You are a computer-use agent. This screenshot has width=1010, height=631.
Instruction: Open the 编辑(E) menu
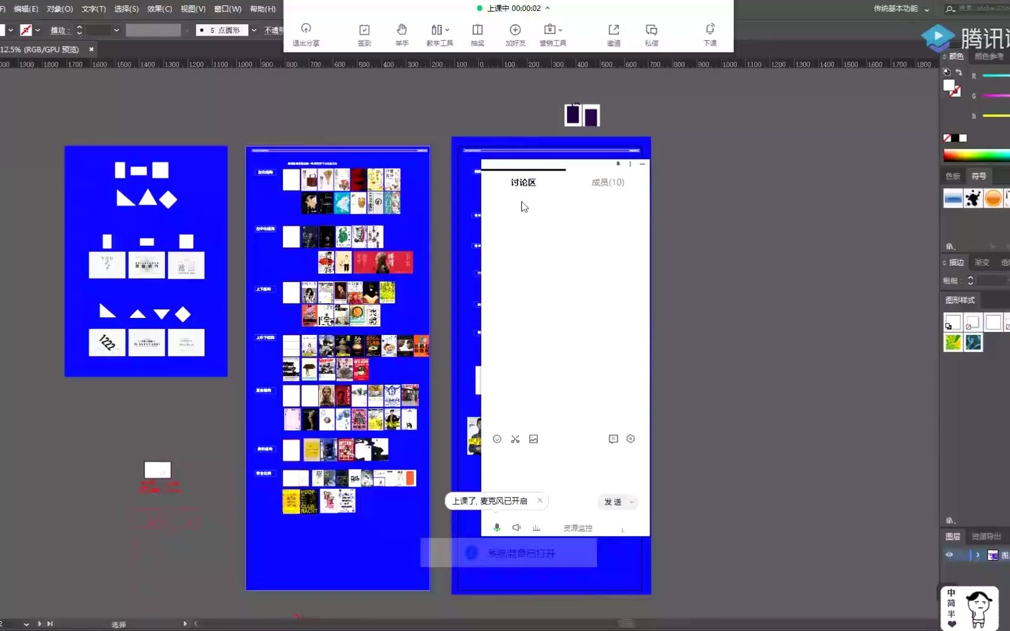coord(25,8)
